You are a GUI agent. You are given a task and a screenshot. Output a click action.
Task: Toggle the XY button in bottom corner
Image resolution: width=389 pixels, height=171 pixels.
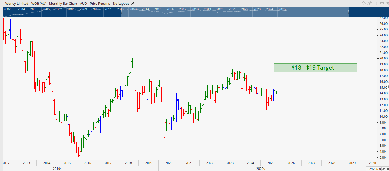[x=384, y=169]
